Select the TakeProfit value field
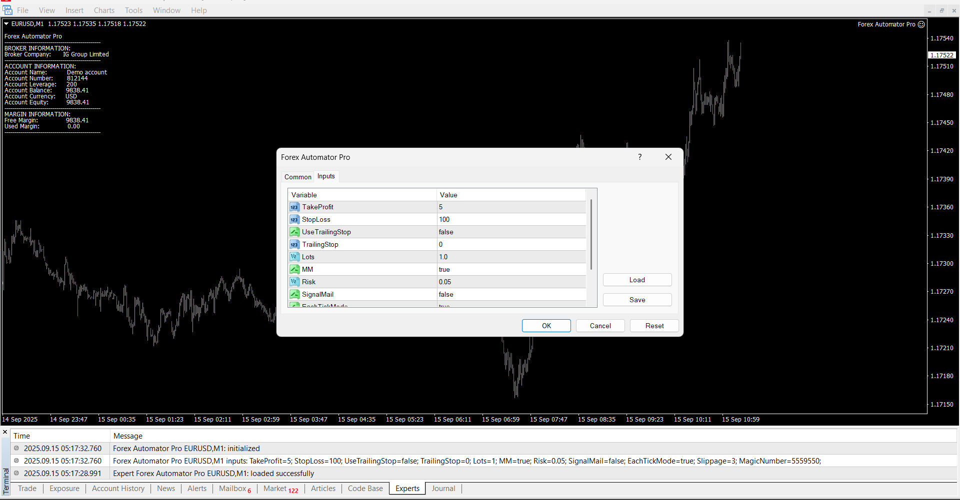The image size is (960, 500). point(510,207)
